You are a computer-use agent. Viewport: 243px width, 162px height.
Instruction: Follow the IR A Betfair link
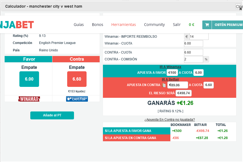click(x=170, y=79)
